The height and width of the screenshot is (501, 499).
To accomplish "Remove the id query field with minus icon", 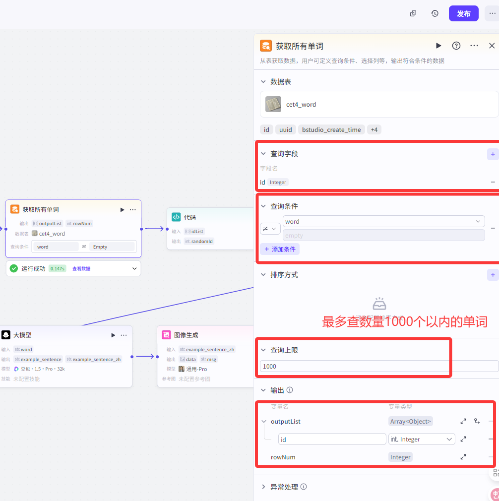I will pos(493,182).
